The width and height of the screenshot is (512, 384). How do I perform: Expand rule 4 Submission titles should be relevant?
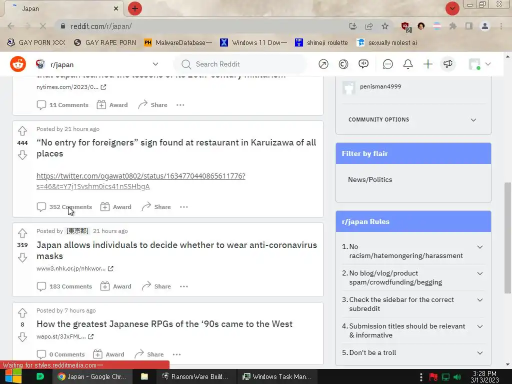point(413,330)
